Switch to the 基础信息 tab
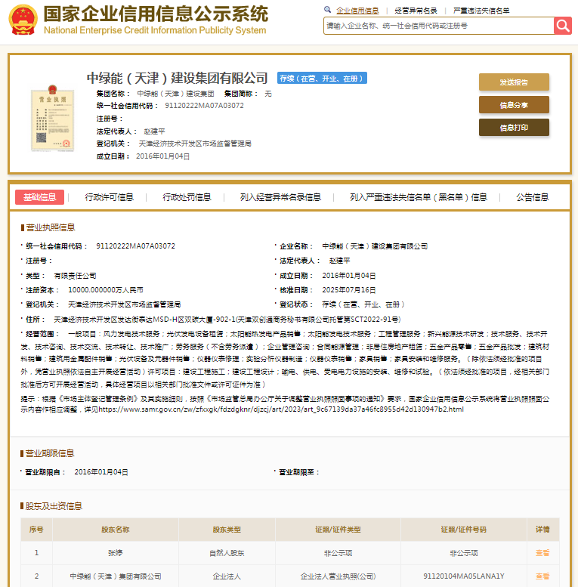Image resolution: width=578 pixels, height=587 pixels. 39,197
